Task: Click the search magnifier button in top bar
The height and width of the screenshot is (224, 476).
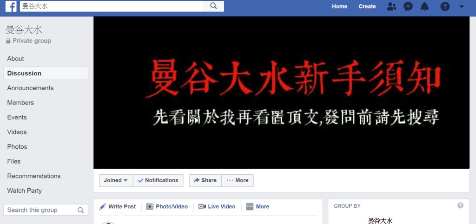Action: 214,6
